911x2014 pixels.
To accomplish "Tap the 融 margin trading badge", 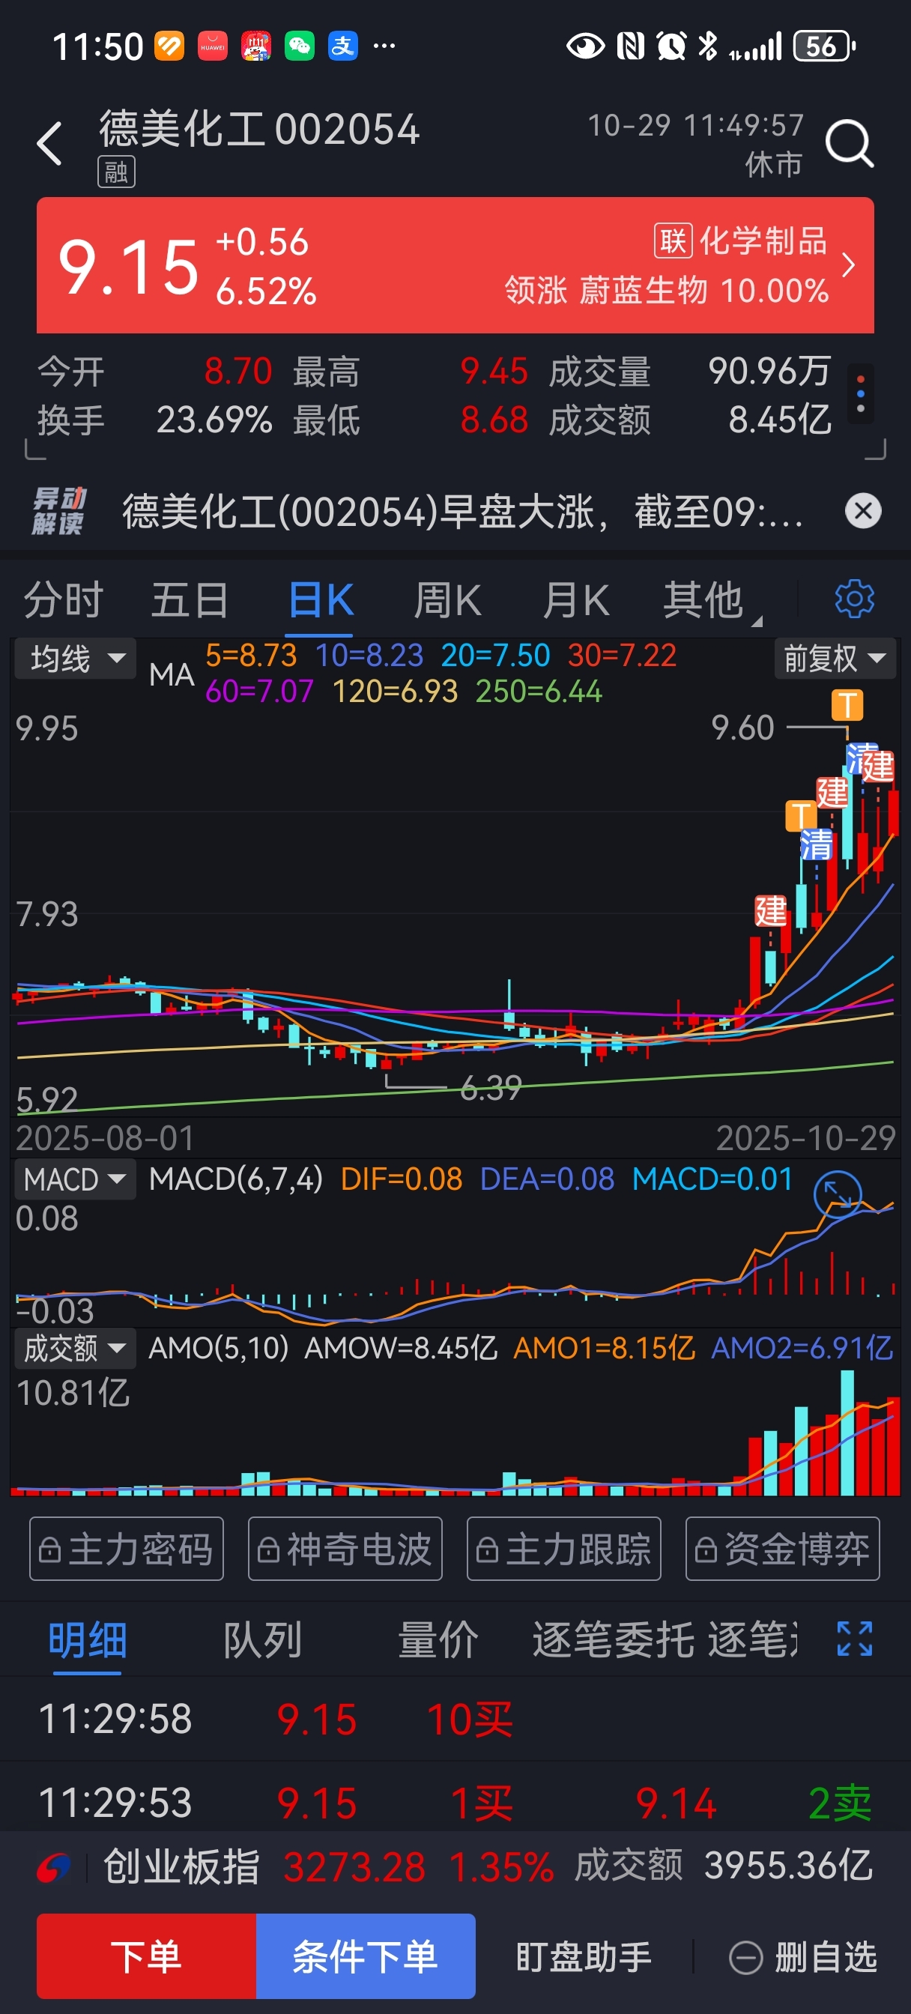I will coord(117,172).
